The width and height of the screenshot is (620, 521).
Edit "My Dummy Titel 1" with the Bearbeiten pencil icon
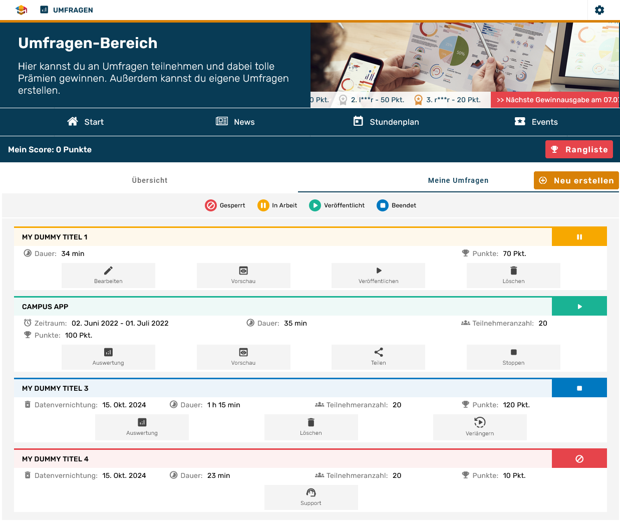[x=108, y=275]
